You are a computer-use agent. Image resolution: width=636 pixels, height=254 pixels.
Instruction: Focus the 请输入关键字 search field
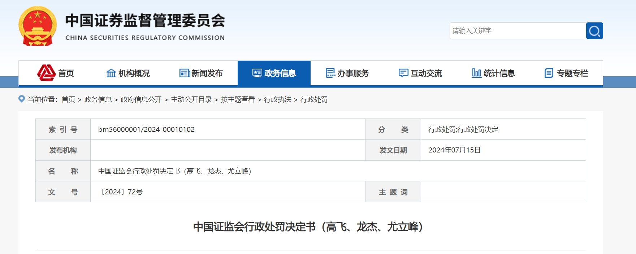[518, 31]
